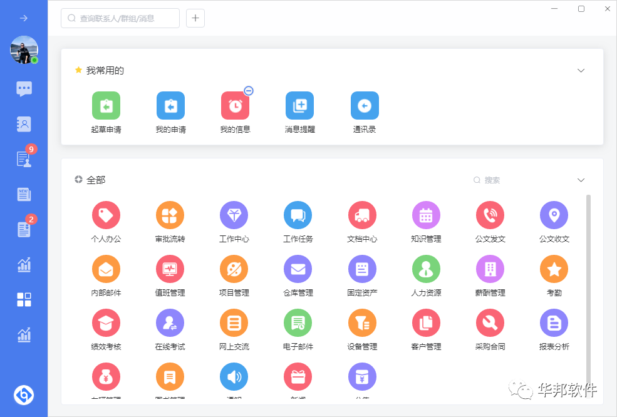Launch 工作中心 from all apps

pyautogui.click(x=234, y=215)
